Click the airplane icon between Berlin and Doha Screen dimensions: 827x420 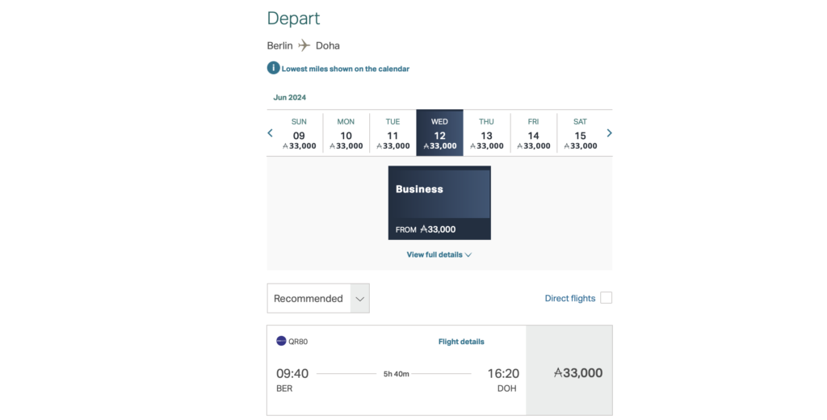(x=304, y=45)
